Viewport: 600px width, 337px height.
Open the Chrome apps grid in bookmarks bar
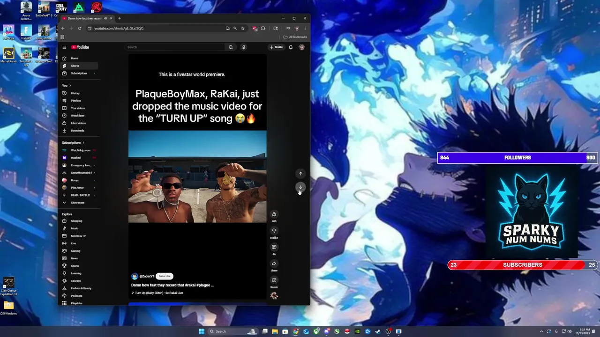pyautogui.click(x=62, y=37)
